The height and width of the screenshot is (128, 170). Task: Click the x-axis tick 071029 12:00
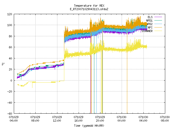pos(57,119)
